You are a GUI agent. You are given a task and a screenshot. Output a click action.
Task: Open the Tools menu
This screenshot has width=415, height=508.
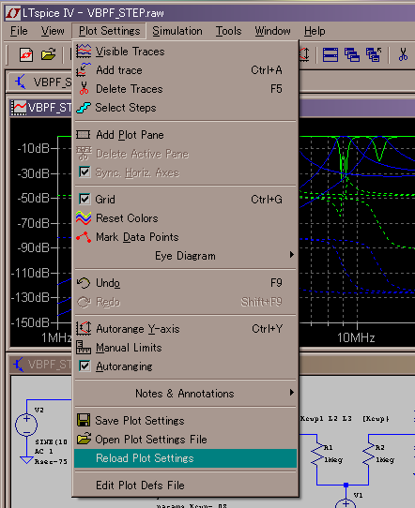coord(228,31)
